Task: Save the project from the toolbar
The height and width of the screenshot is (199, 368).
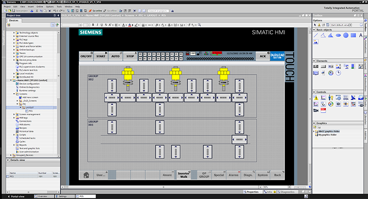Action: pos(20,11)
